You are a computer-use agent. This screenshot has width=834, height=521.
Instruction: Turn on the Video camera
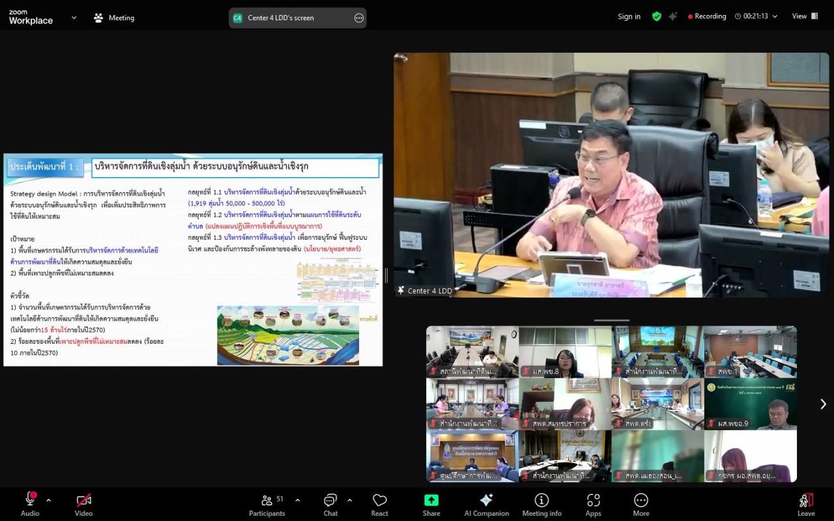[83, 504]
